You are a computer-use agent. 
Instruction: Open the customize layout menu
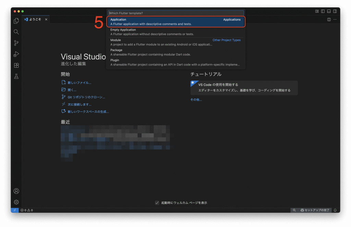[x=317, y=11]
